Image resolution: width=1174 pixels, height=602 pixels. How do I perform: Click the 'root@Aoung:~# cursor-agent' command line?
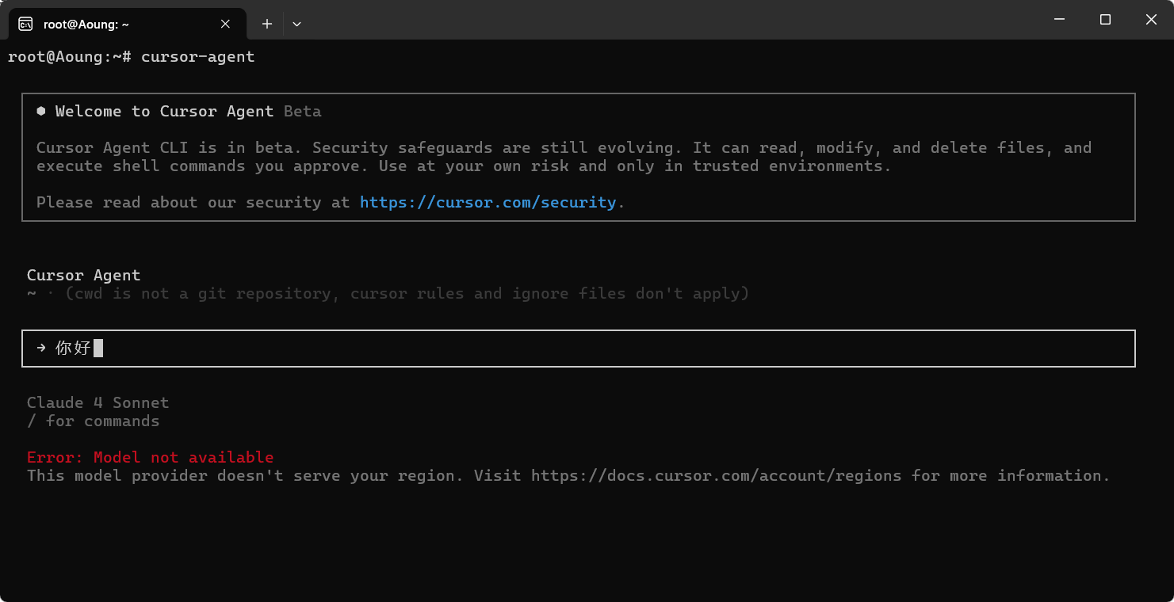(131, 56)
